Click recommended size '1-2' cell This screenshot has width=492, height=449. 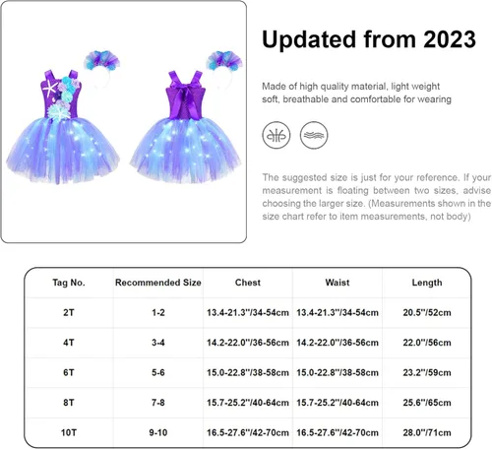158,312
